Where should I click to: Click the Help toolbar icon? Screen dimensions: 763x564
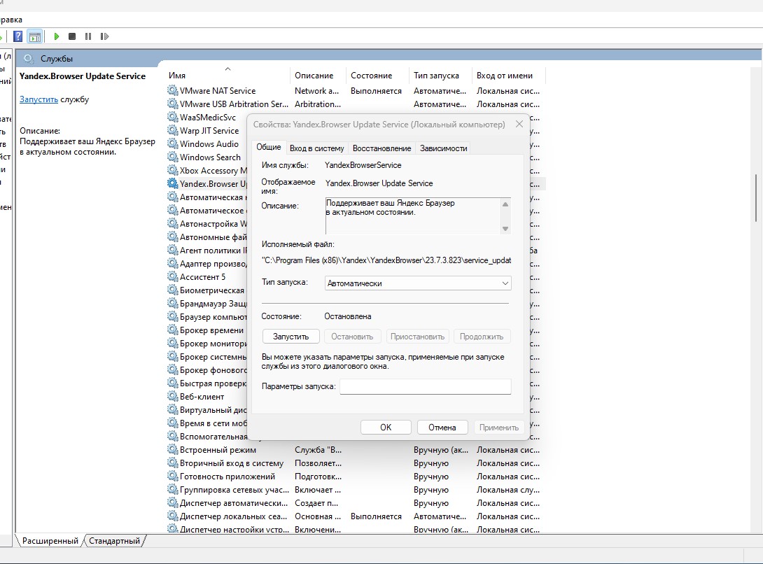(18, 36)
